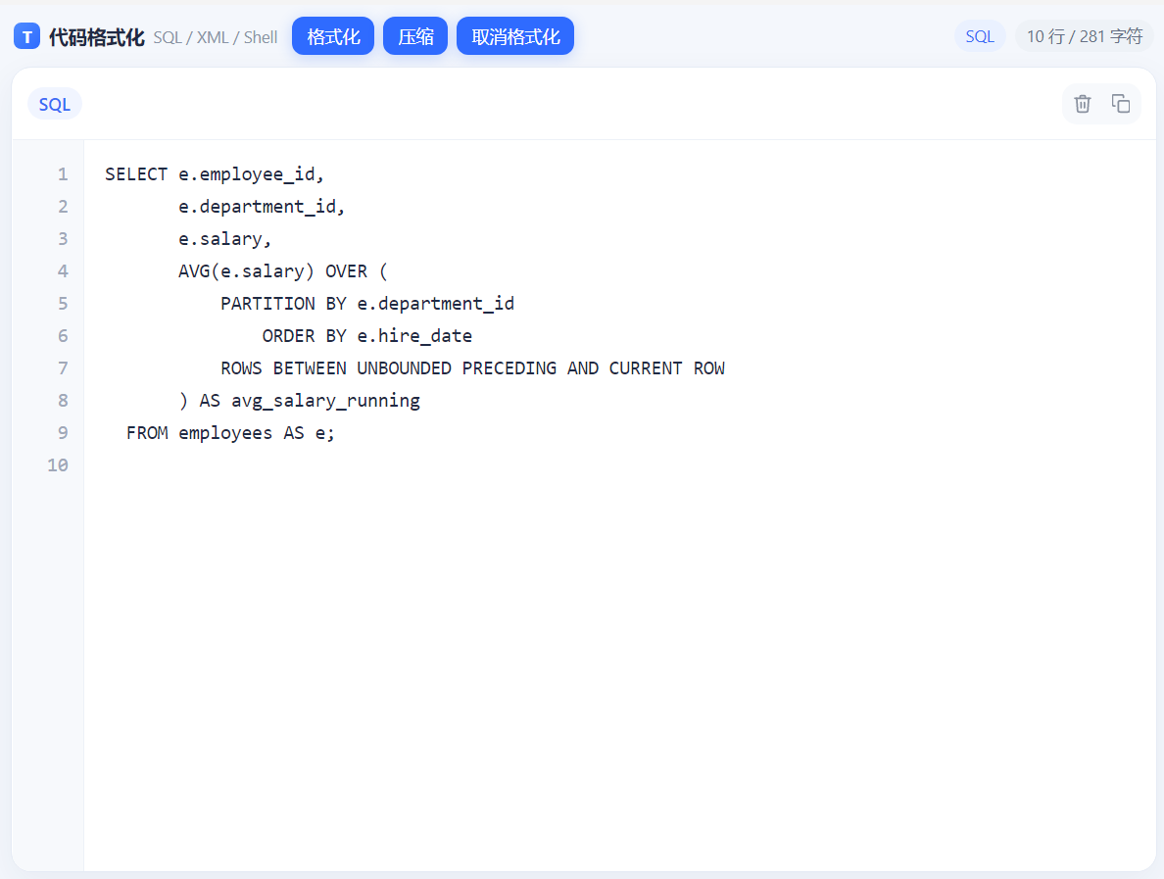The height and width of the screenshot is (879, 1164).
Task: Click the 代码格式化 title text
Action: click(x=96, y=37)
